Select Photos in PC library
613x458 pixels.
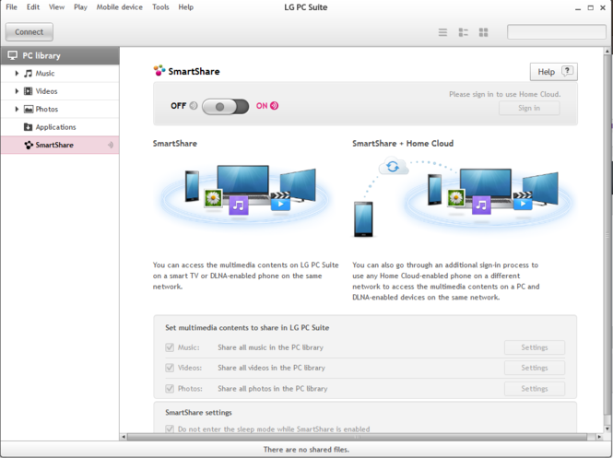click(x=60, y=110)
